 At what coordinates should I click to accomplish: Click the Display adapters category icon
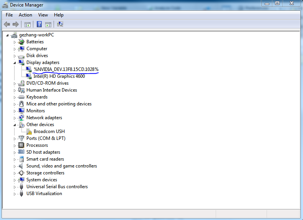[21, 62]
